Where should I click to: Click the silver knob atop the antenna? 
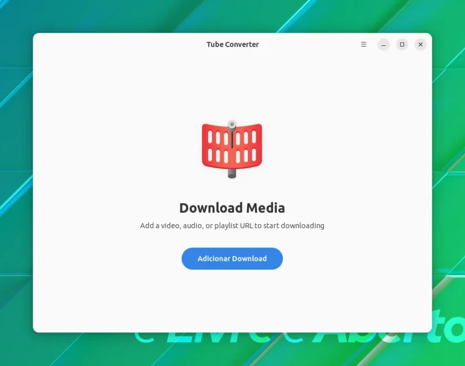[232, 125]
